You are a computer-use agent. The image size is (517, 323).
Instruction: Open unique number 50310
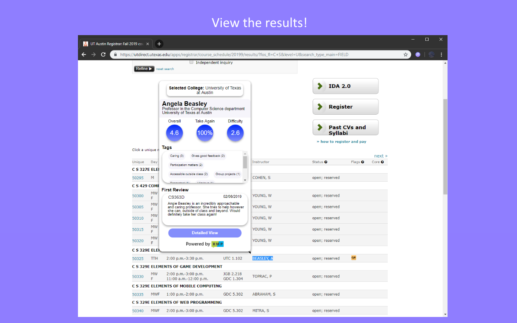point(138,218)
